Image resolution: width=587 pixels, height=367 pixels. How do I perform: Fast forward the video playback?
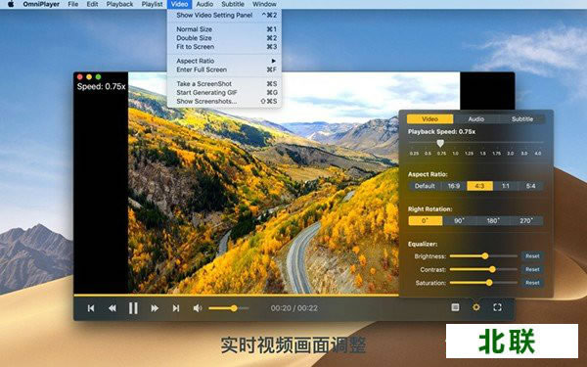pyautogui.click(x=155, y=308)
